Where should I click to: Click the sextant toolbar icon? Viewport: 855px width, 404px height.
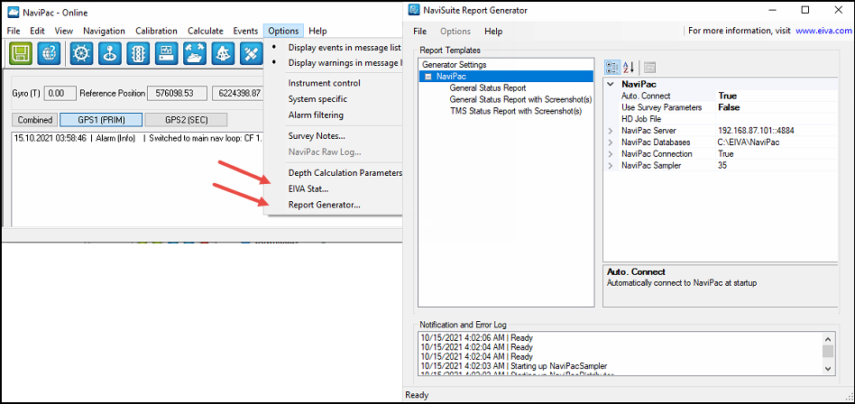tap(223, 53)
